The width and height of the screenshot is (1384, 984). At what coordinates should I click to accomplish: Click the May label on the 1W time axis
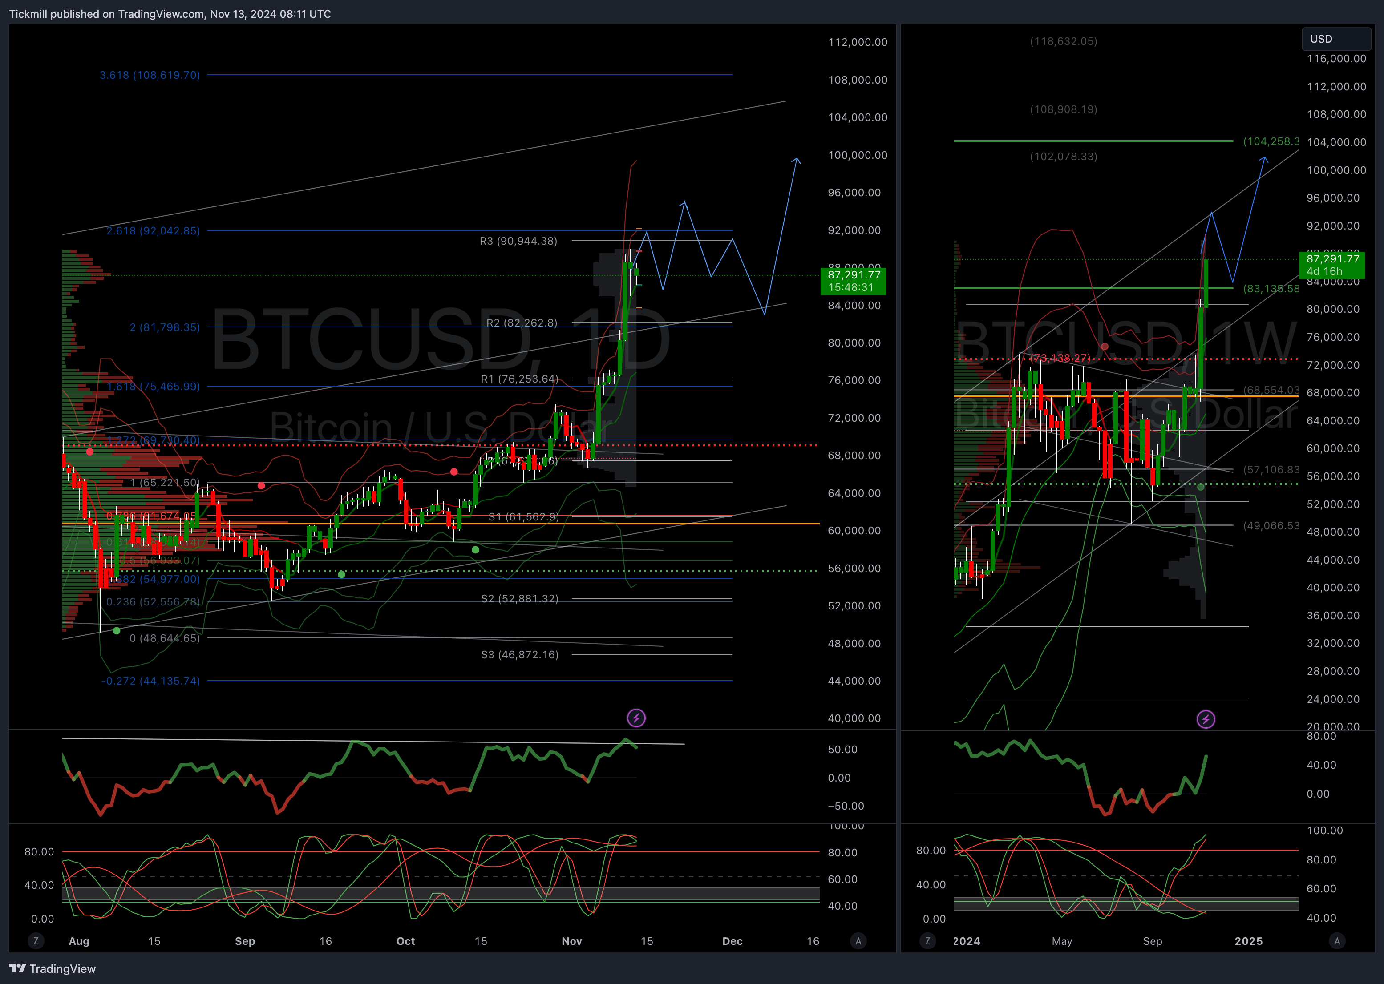(x=1062, y=941)
